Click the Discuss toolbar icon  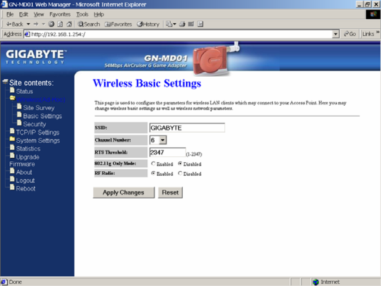click(x=201, y=24)
